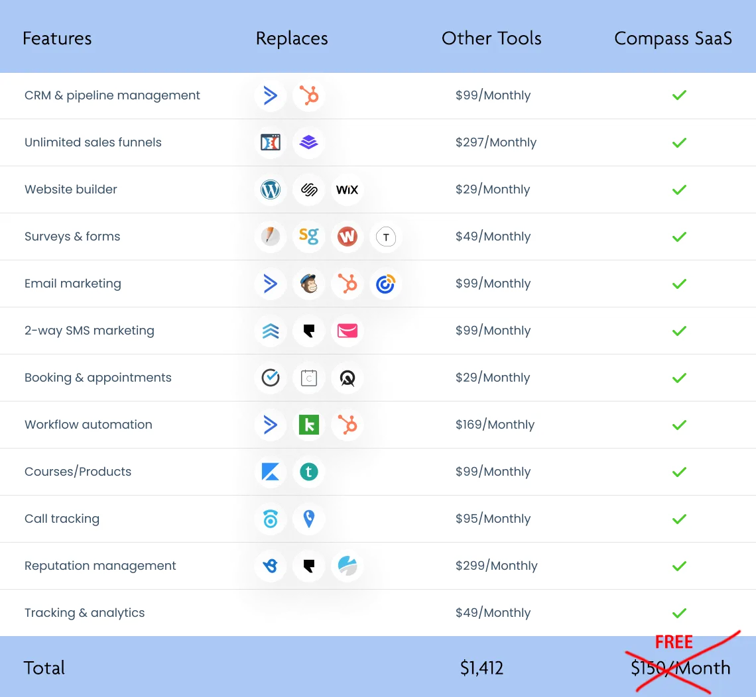The height and width of the screenshot is (697, 756).
Task: Click green checkmark for Workflow automation
Action: pyautogui.click(x=679, y=425)
